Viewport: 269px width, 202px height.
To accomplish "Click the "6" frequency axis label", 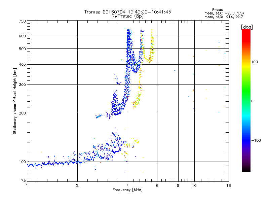I will point(157,186).
